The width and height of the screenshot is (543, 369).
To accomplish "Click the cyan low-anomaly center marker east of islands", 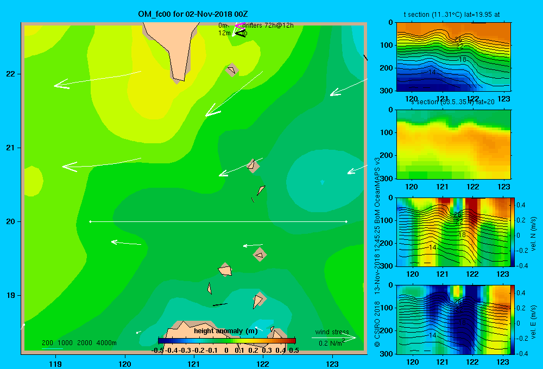I will 323,182.
